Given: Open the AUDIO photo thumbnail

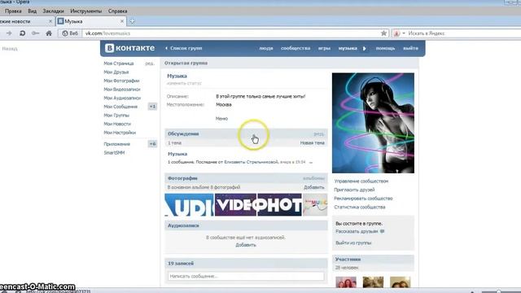Looking at the screenshot, I should (189, 205).
